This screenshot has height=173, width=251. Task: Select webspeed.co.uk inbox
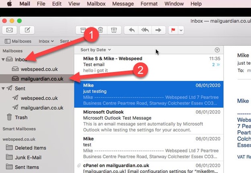click(37, 69)
